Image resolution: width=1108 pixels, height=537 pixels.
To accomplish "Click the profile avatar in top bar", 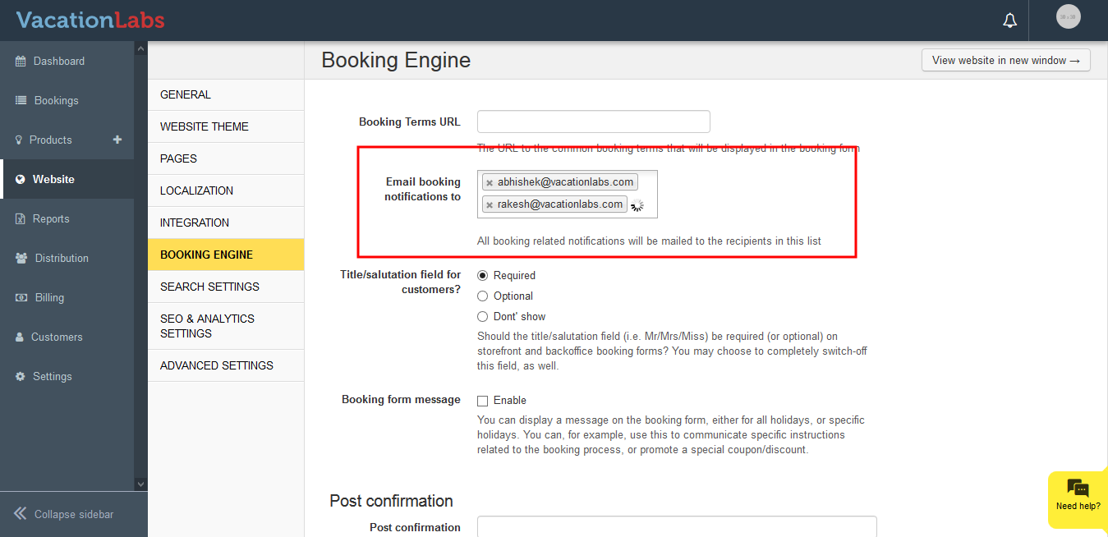I will tap(1067, 16).
